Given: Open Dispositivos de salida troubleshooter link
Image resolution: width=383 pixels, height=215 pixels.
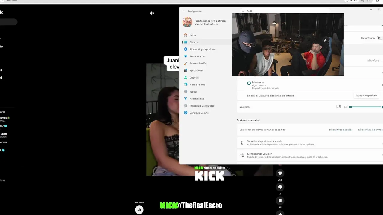Looking at the screenshot, I should pyautogui.click(x=341, y=130).
